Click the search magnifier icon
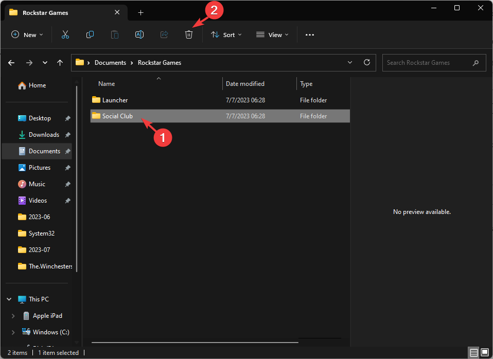The image size is (493, 359). (476, 63)
